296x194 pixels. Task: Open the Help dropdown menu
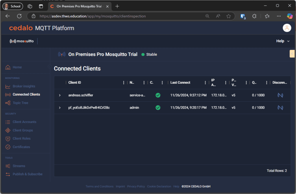282,41
